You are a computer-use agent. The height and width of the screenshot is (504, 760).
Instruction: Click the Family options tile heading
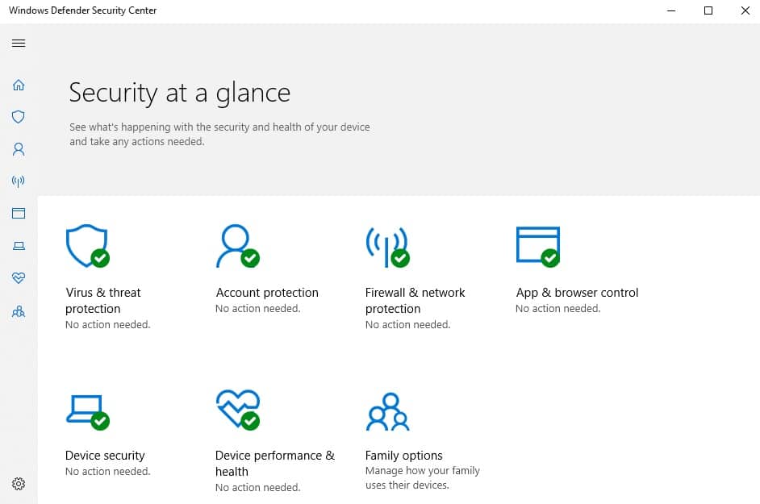point(403,456)
